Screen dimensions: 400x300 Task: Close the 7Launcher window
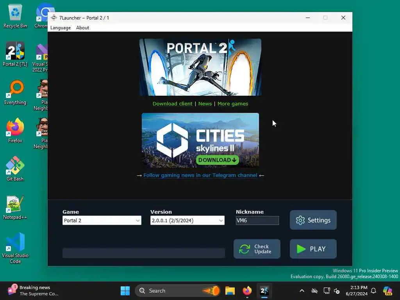tap(343, 18)
